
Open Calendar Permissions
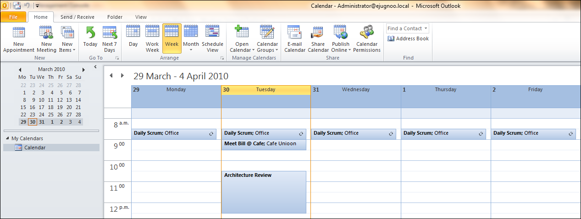pyautogui.click(x=367, y=39)
